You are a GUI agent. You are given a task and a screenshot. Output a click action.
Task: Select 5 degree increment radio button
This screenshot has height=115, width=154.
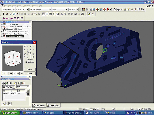[25, 57]
